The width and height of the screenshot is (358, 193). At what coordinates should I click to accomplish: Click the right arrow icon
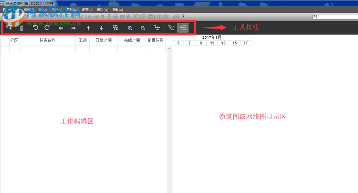click(74, 28)
